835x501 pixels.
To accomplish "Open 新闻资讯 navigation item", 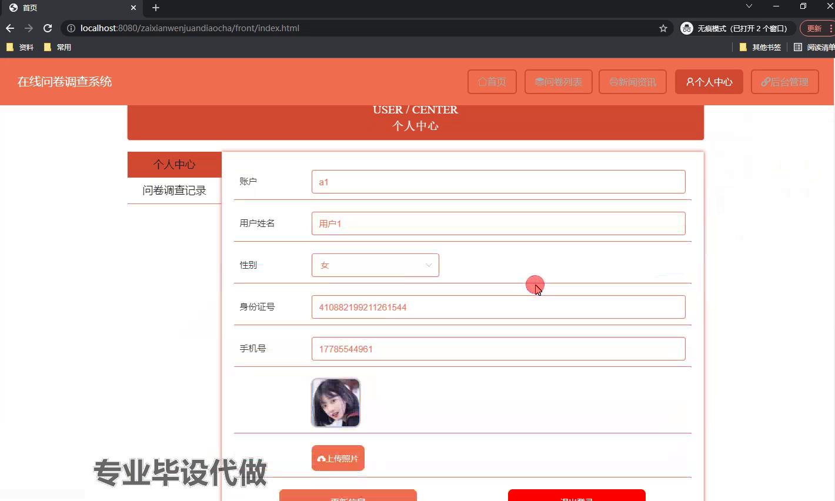I will click(x=632, y=82).
